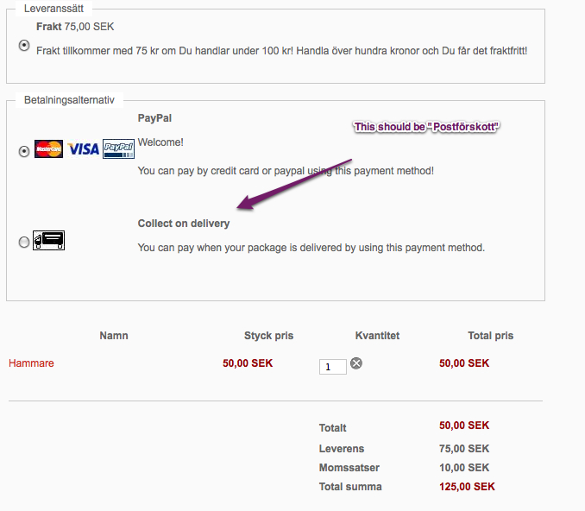Click the Total summa 125,00 SEK amount
Screen dimensions: 585x511
[x=467, y=487]
